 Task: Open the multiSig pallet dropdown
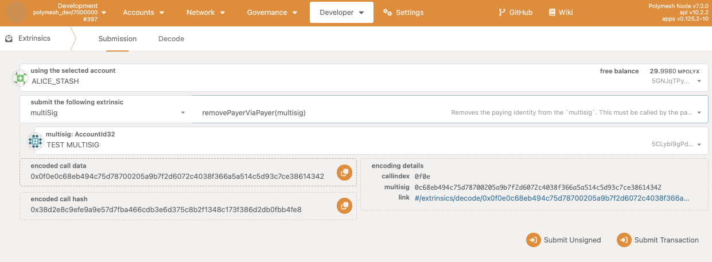click(x=182, y=113)
